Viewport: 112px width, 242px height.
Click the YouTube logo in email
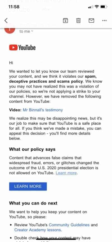[22, 48]
